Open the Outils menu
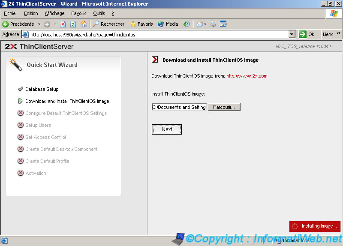 (99, 13)
